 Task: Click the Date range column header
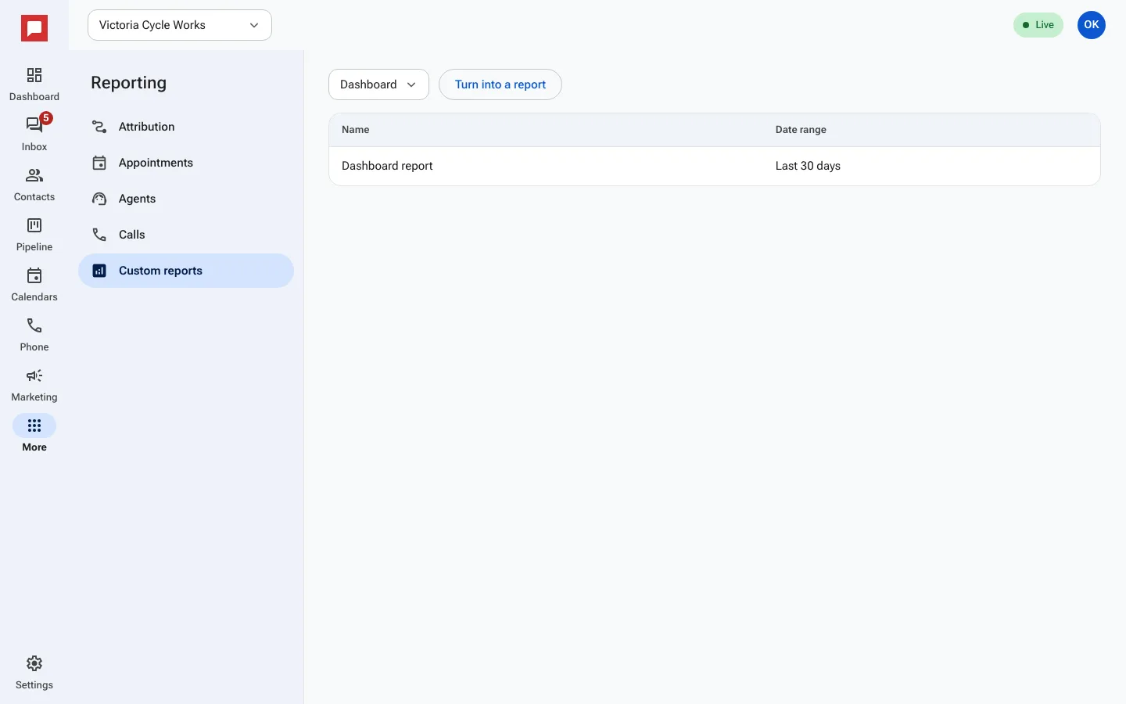(801, 130)
